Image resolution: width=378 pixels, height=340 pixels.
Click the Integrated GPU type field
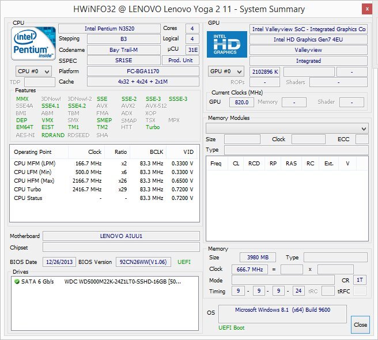[308, 61]
